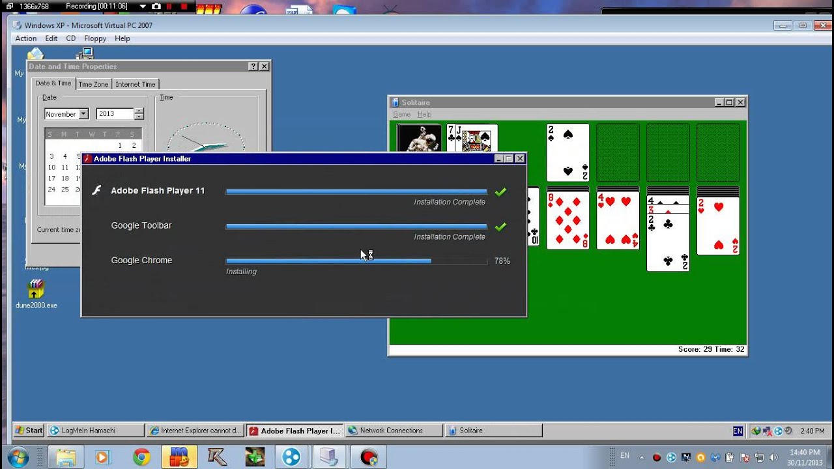Open Windows Media Player from the taskbar
Image resolution: width=834 pixels, height=469 pixels.
tap(102, 457)
